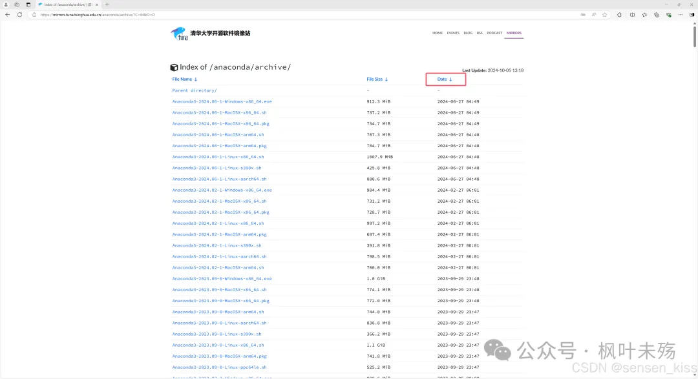Open the Workspaces icon in title bar
698x379 pixels.
click(x=17, y=5)
